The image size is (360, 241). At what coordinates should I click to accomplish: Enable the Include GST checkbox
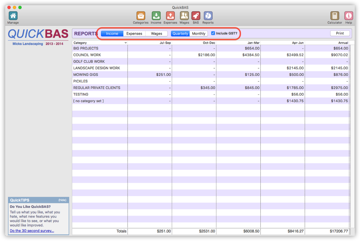click(213, 33)
